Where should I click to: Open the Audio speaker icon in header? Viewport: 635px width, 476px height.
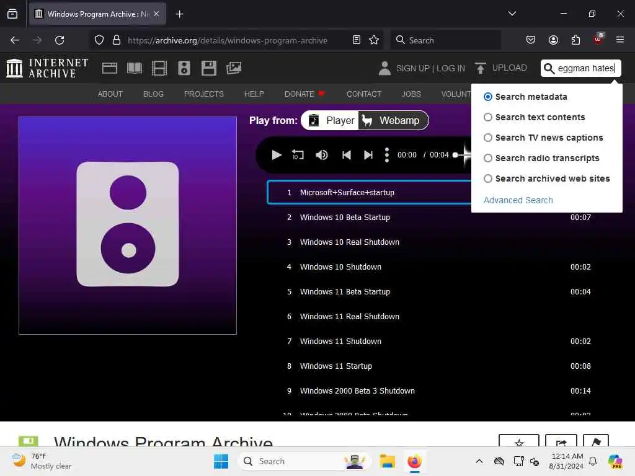tap(184, 68)
